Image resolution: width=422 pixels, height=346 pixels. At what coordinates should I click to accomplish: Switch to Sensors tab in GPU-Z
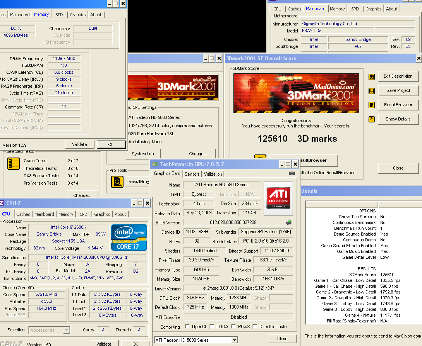pos(192,174)
